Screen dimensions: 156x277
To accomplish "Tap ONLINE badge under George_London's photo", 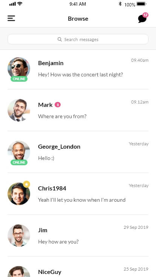I will point(19,162).
